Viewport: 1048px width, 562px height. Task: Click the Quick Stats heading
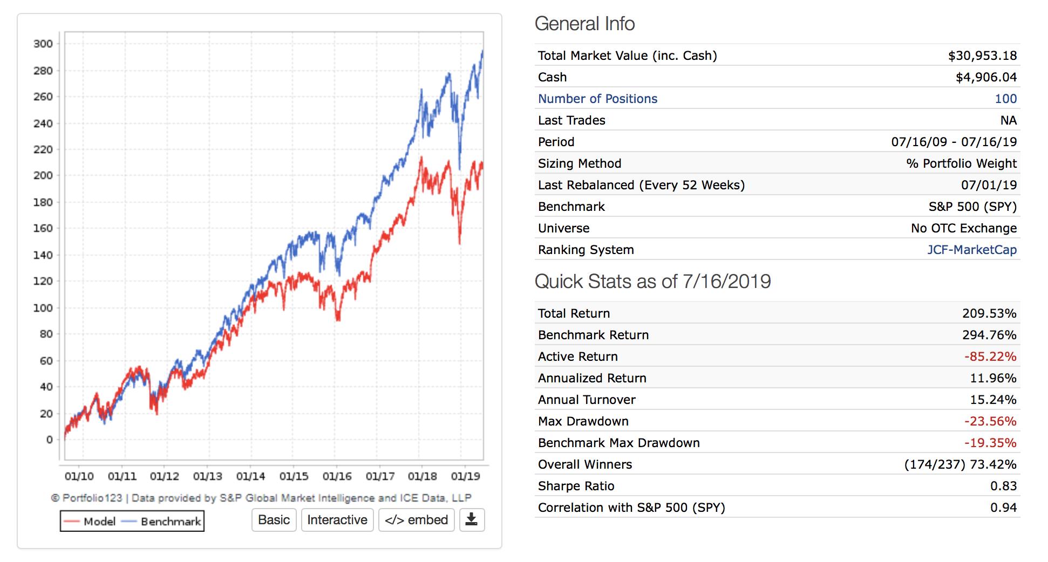coord(652,282)
